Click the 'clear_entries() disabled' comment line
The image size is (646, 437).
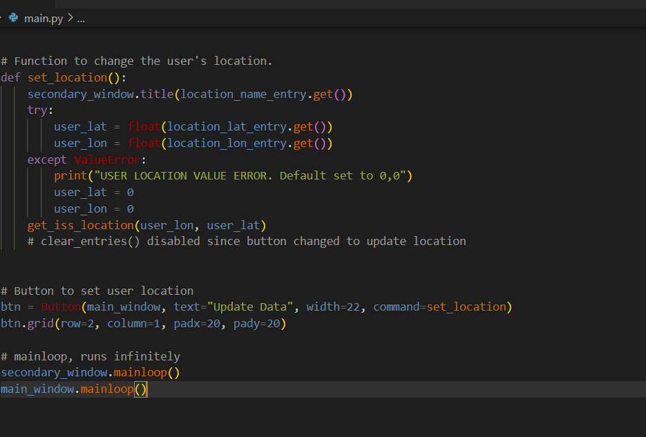247,241
